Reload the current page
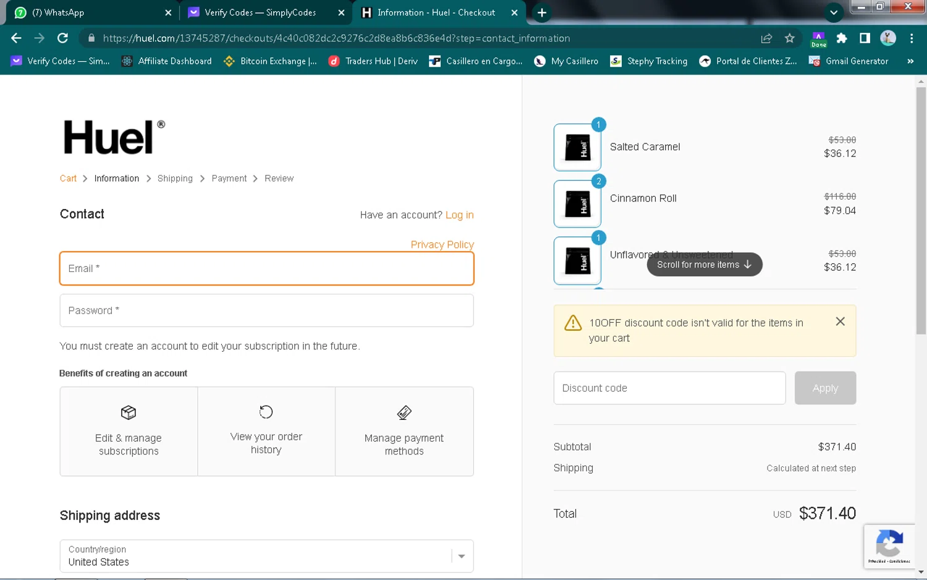 tap(62, 38)
